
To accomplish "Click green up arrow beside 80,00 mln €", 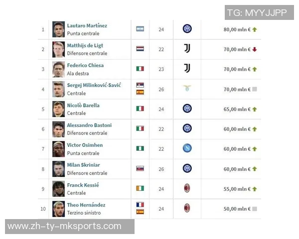I will click(254, 29).
